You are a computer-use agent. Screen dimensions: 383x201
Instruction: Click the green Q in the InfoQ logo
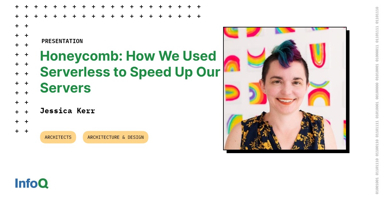pos(43,183)
